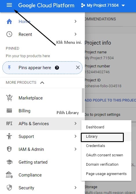Click the Storage card heading
This screenshot has width=136, height=194.
coord(91,187)
